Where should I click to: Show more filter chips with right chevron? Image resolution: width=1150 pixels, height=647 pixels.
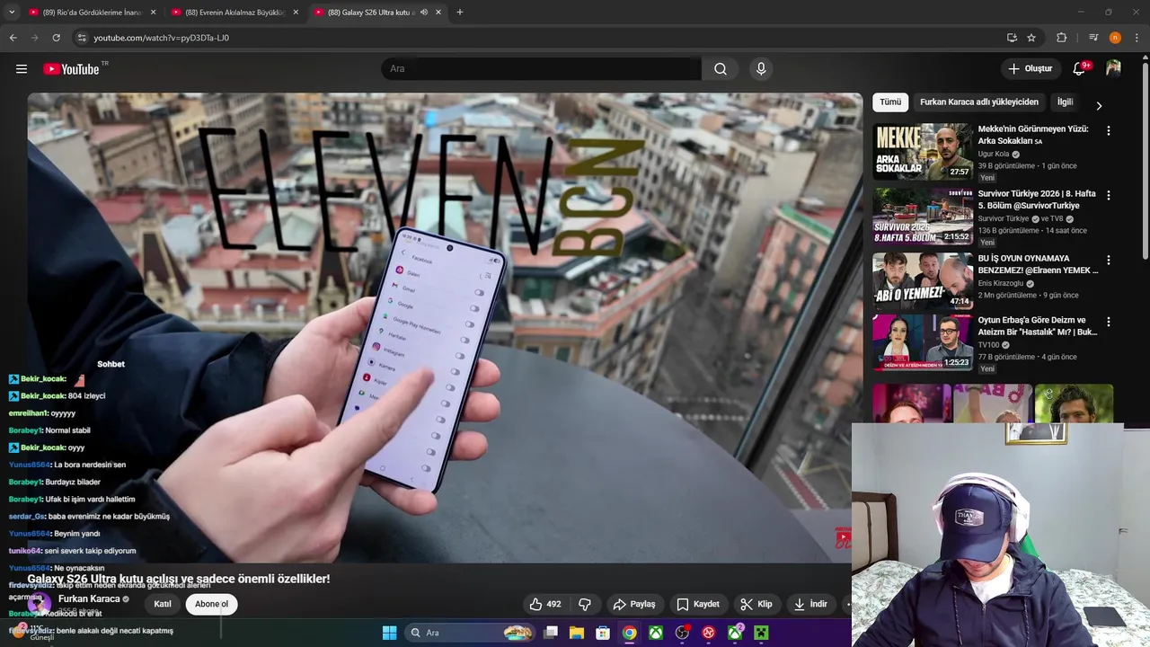point(1098,106)
